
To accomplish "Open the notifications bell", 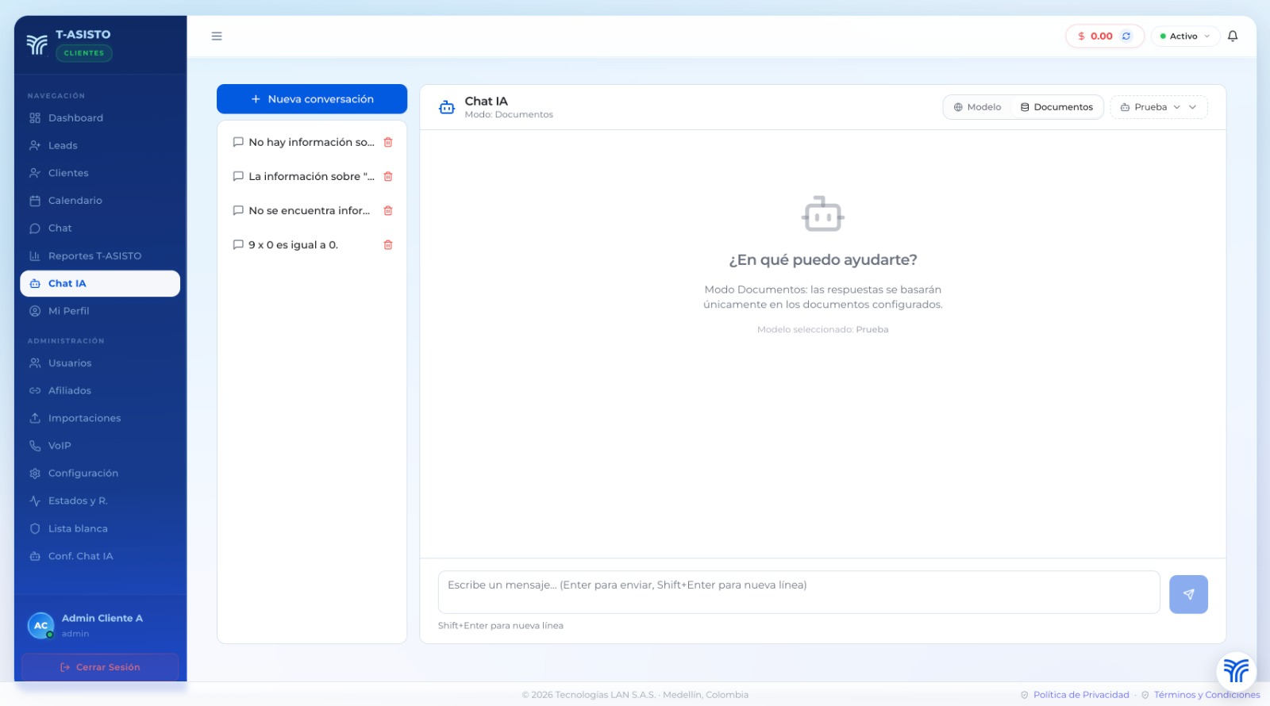I will tap(1232, 36).
